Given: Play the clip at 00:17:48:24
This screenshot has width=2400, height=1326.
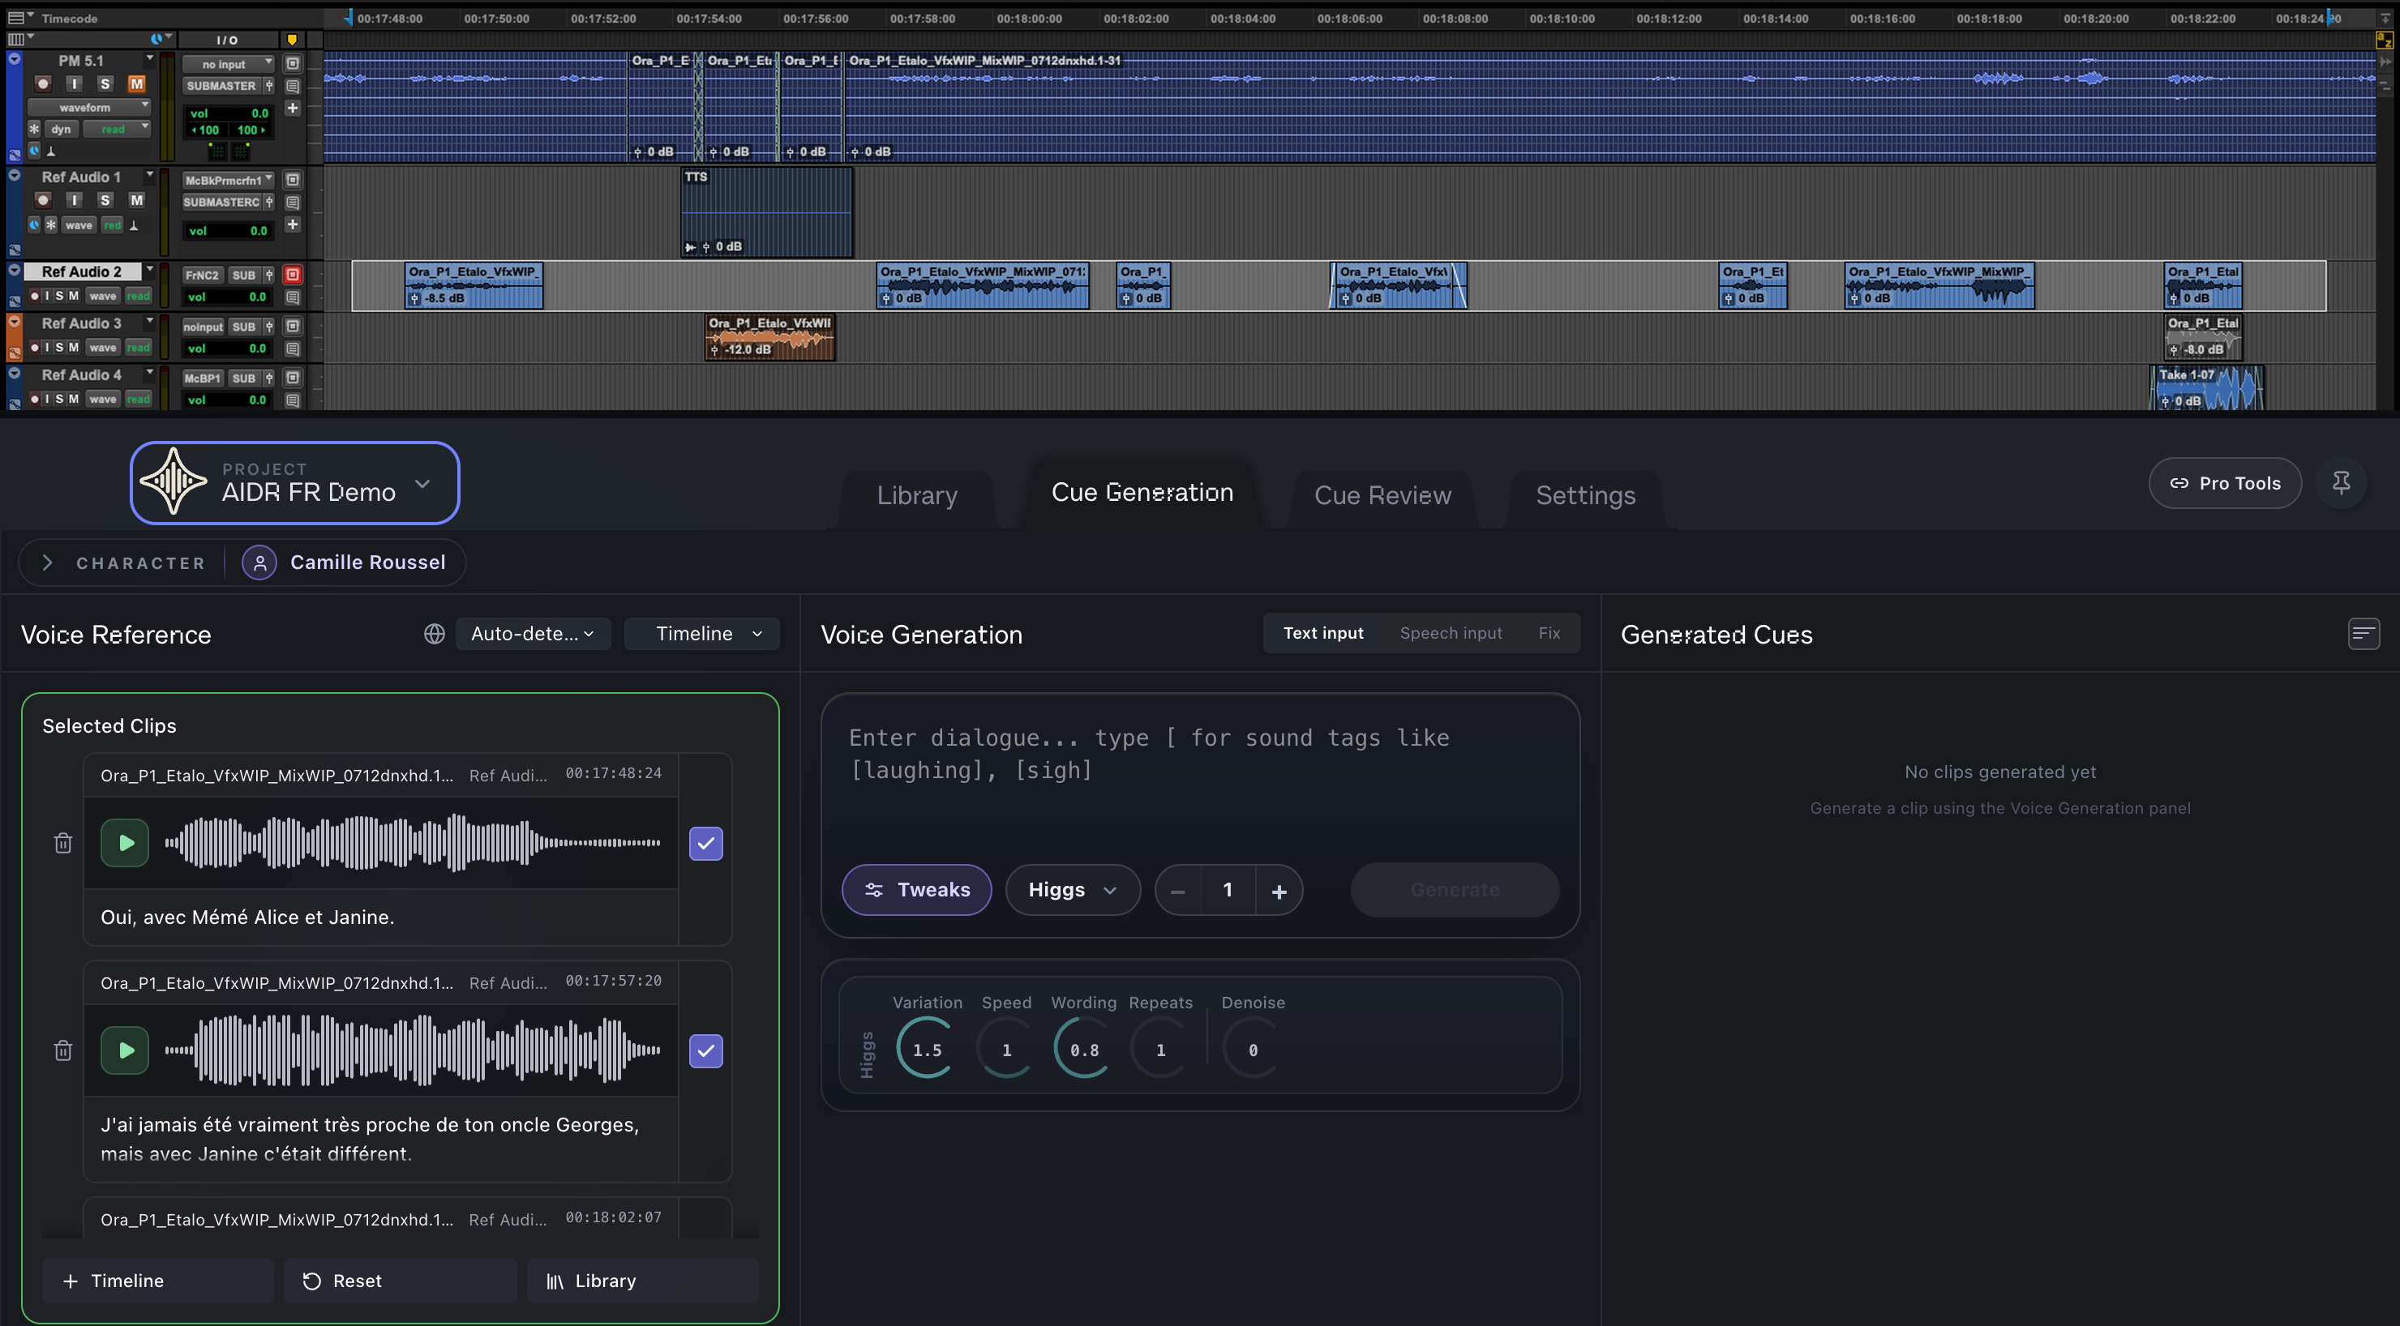Looking at the screenshot, I should pos(125,843).
